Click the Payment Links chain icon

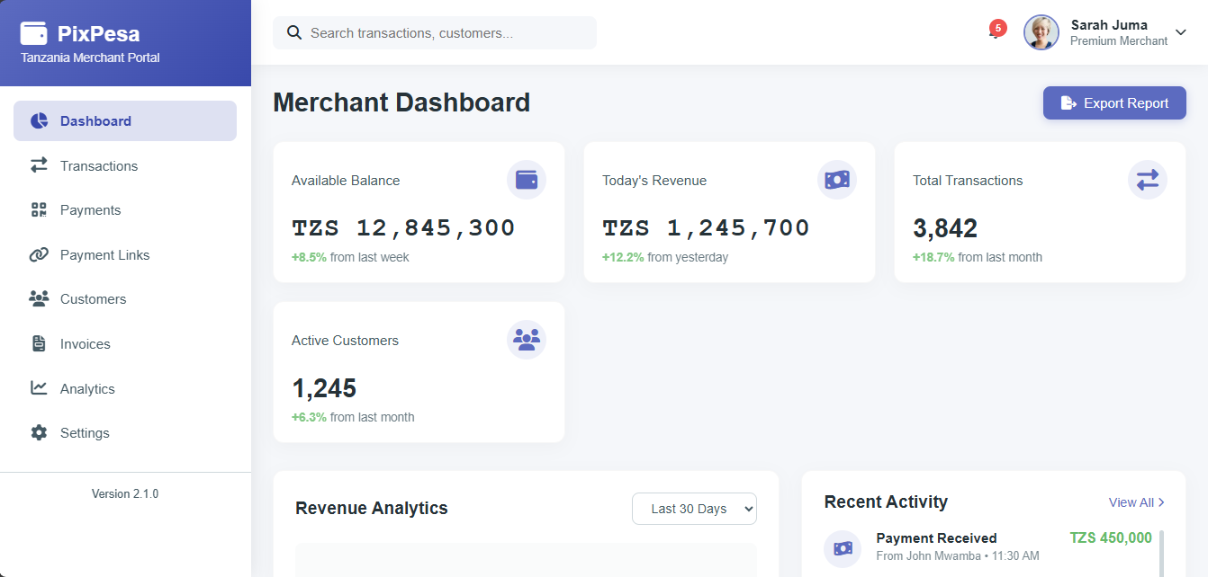(x=39, y=254)
